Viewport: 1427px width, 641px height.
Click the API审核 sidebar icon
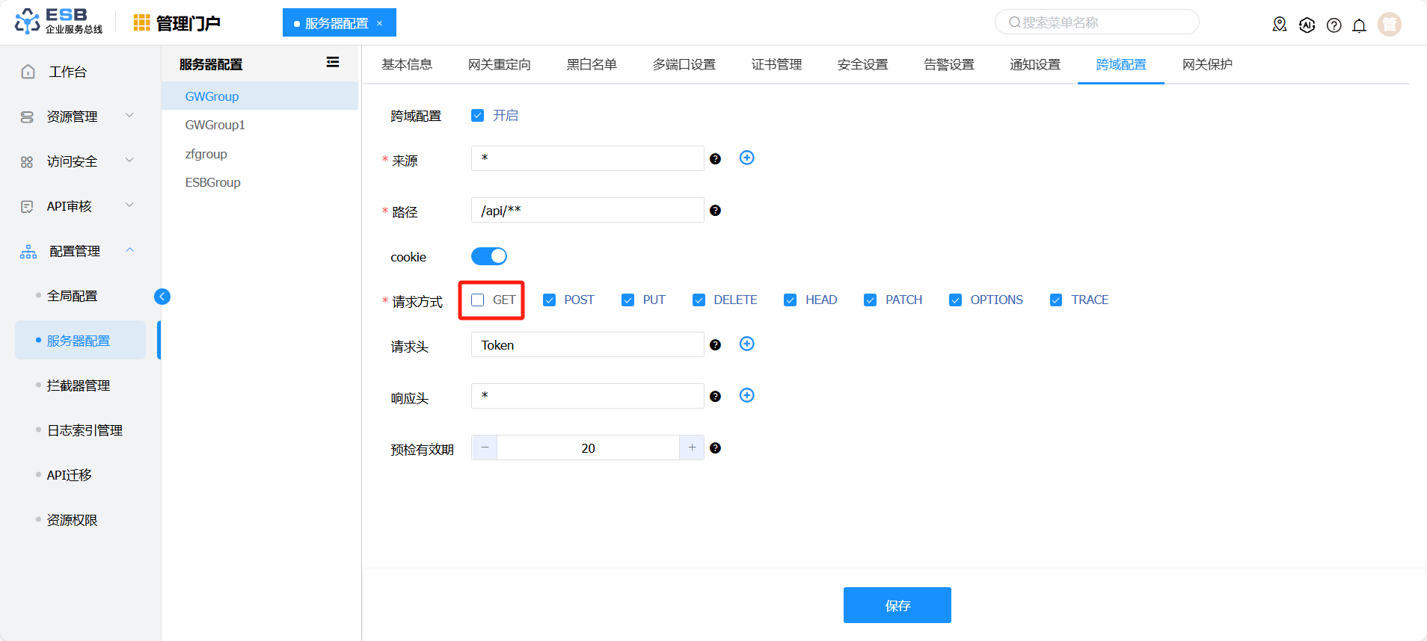pos(27,207)
